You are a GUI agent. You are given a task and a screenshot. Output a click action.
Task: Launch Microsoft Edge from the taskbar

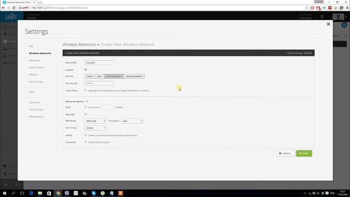31,193
